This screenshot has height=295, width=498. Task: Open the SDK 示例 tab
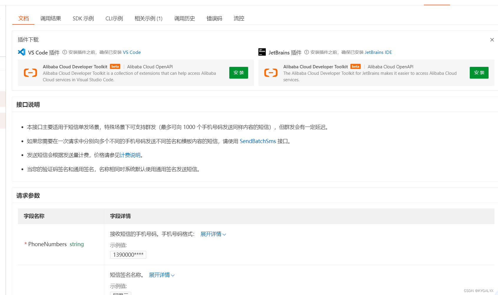pos(83,19)
